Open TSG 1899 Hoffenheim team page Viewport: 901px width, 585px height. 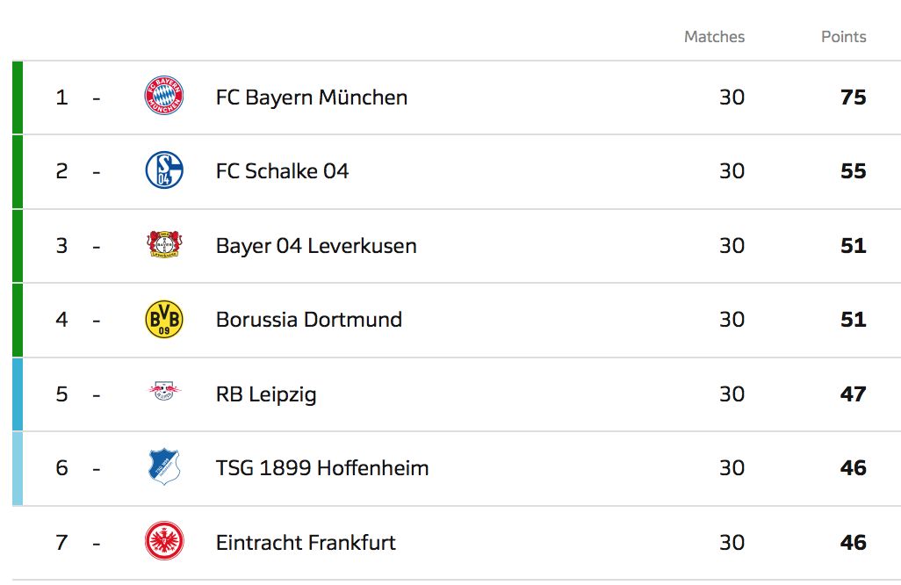(x=322, y=467)
